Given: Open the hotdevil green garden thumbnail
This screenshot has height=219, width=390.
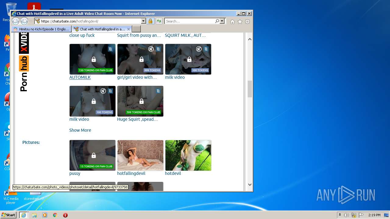Looking at the screenshot, I should click(188, 155).
